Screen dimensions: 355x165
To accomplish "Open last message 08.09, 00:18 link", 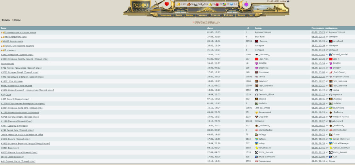I will point(318,161).
